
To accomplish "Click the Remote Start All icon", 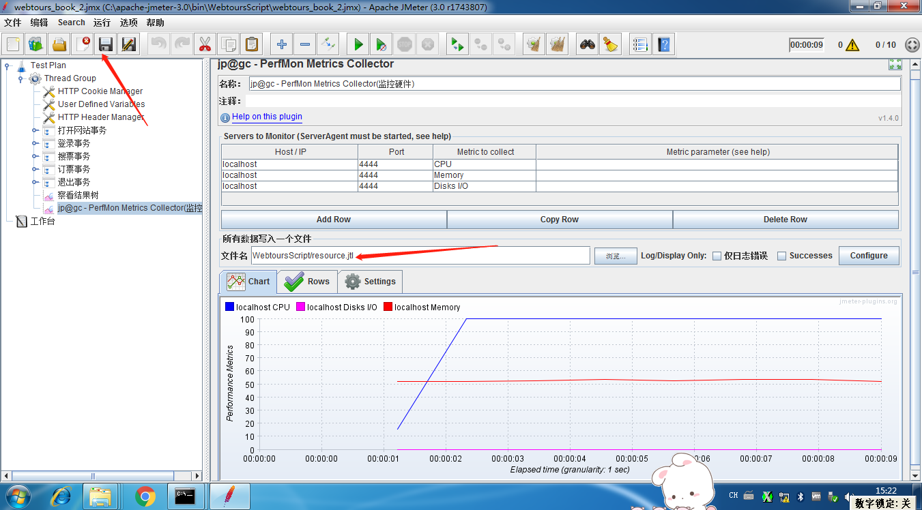I will tap(457, 45).
